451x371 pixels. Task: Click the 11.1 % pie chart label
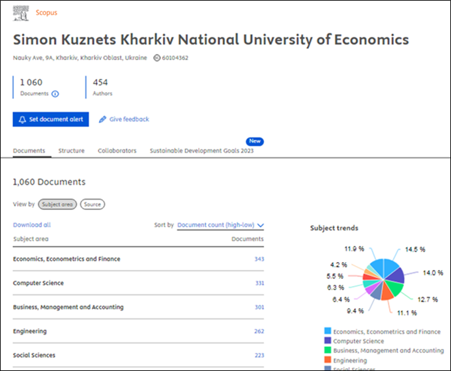(407, 313)
